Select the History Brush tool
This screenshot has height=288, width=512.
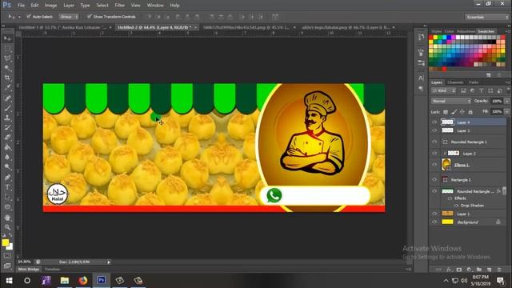click(7, 127)
